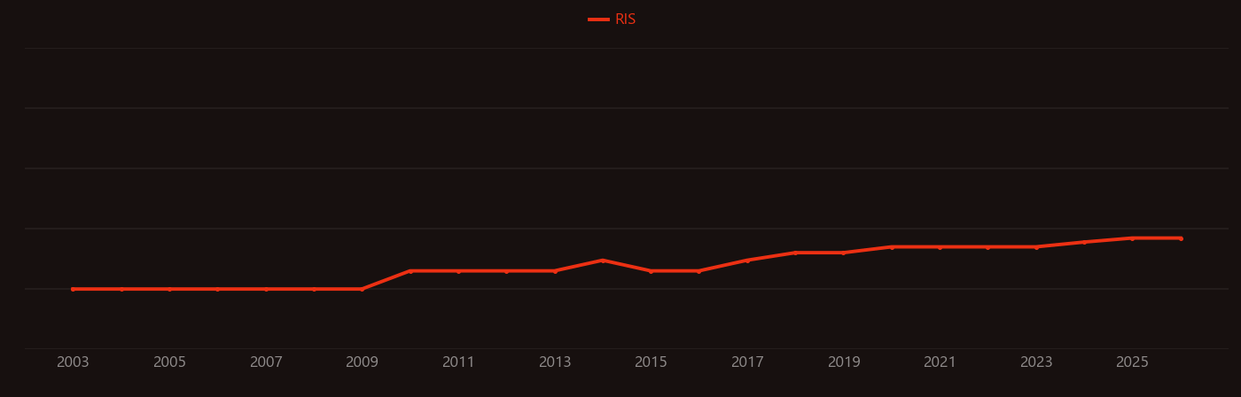The width and height of the screenshot is (1241, 397).
Task: Click the RIS data point at 2003
Action: (73, 289)
